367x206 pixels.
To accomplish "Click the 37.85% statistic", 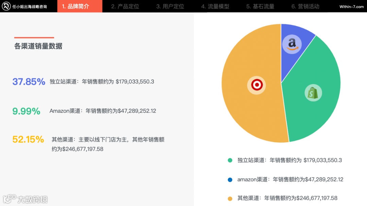I will coord(29,81).
